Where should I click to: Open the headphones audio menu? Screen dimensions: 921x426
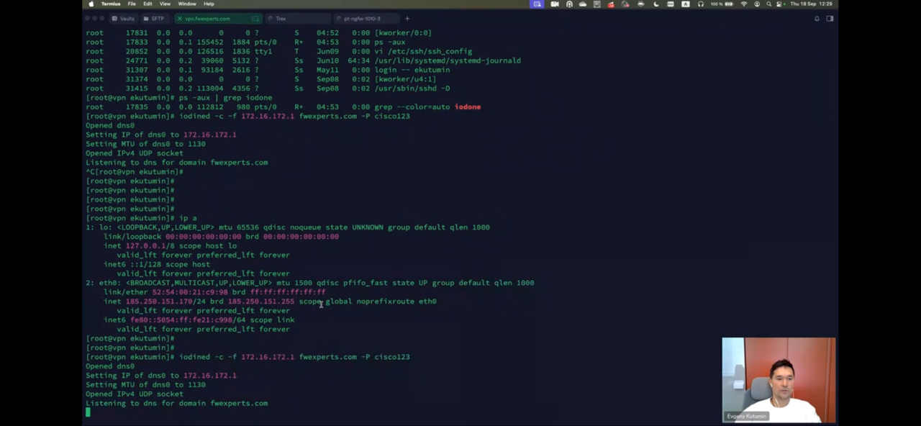coord(700,4)
